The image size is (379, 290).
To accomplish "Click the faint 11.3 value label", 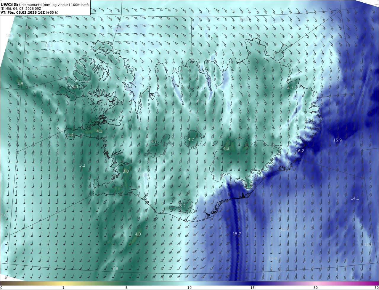I will tap(368, 245).
